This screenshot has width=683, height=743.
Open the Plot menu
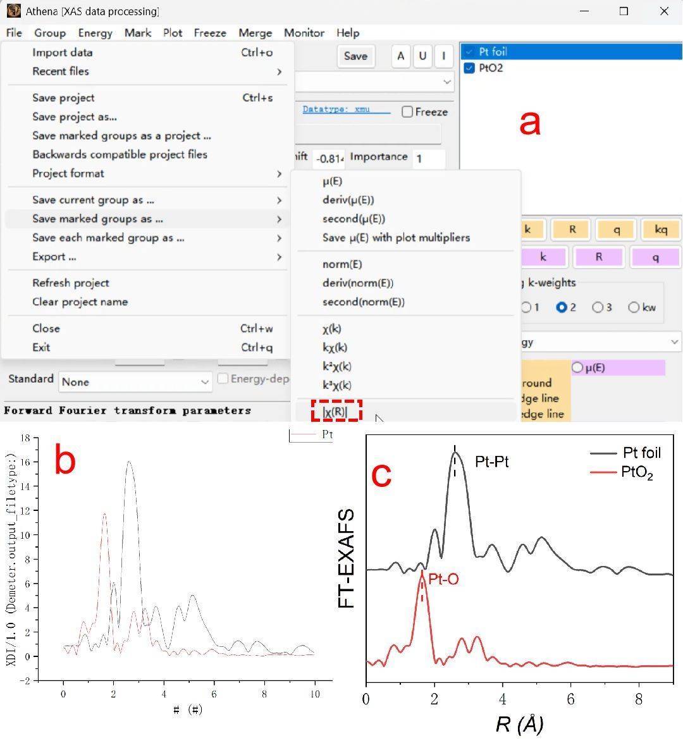click(172, 33)
